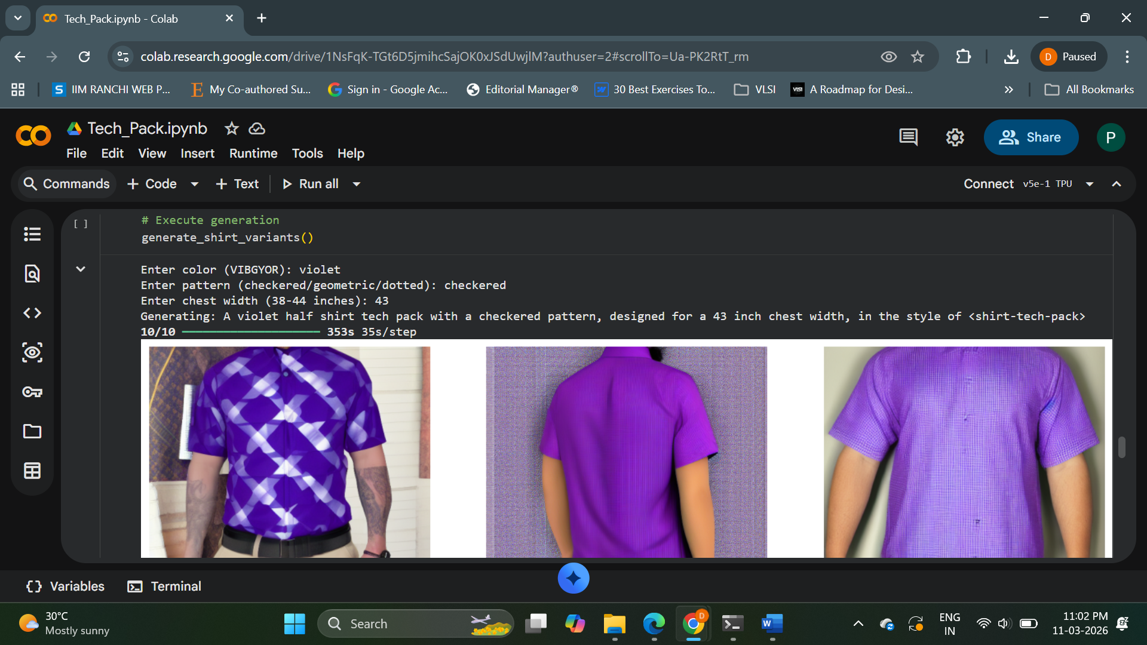
Task: Run the generate_shirt_variants cell
Action: point(81,224)
